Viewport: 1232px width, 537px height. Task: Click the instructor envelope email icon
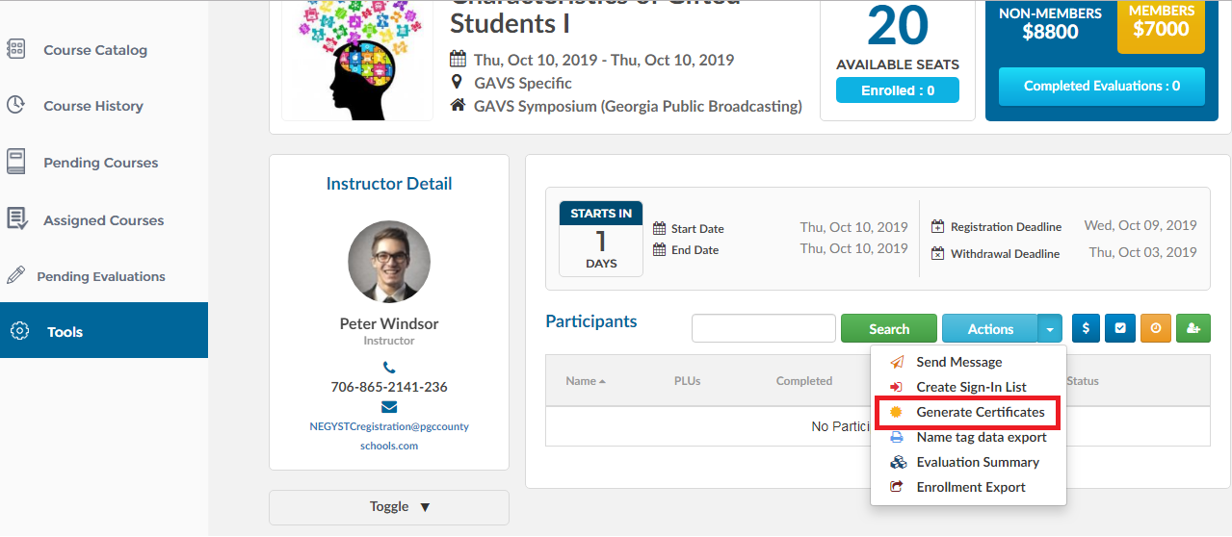pos(389,407)
